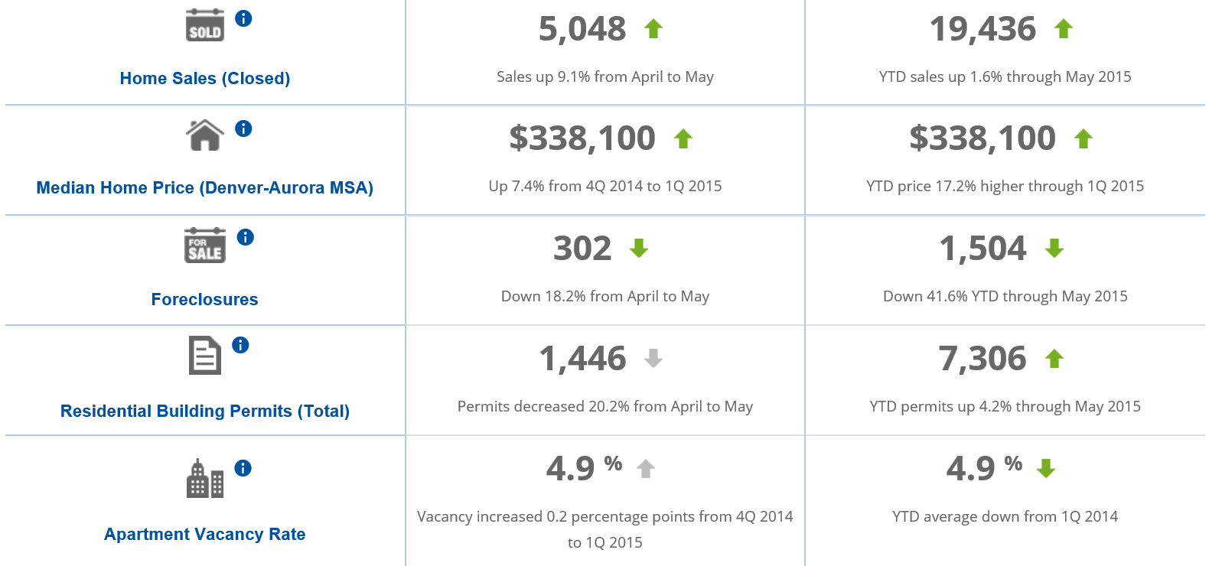Click the 19,436 YTD sales figure

[983, 29]
